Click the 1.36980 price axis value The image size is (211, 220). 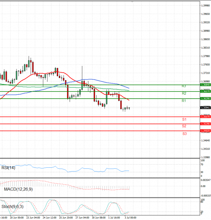[205, 81]
